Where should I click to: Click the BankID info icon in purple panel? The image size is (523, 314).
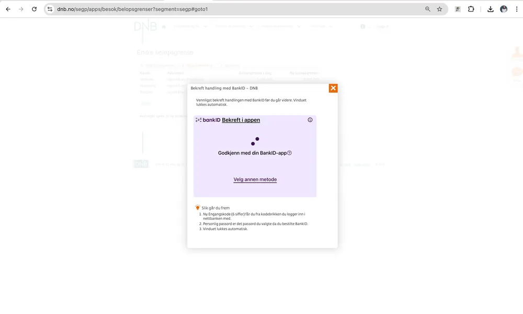(310, 120)
